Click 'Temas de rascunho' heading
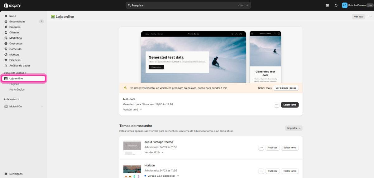 (136, 126)
